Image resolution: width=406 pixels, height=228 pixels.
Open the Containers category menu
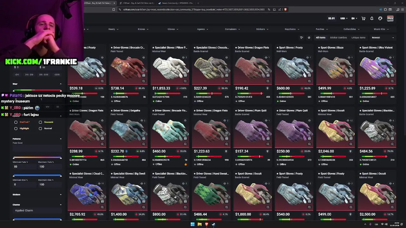232,29
